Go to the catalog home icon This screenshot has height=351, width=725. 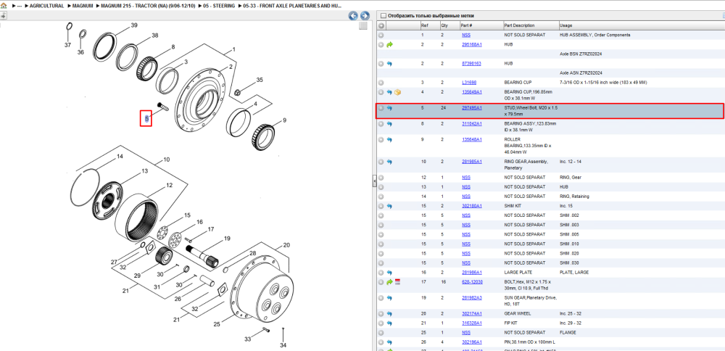4,6
